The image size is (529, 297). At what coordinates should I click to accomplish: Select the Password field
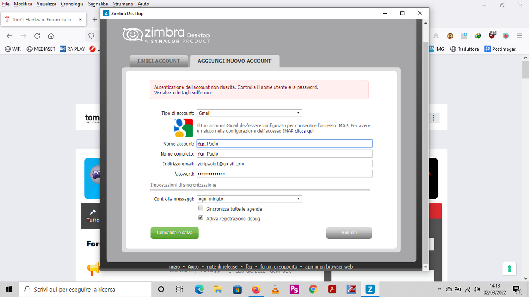284,174
